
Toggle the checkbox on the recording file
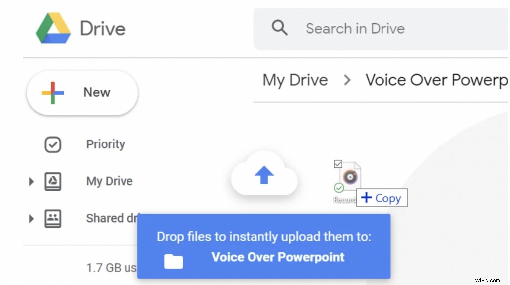pyautogui.click(x=338, y=164)
